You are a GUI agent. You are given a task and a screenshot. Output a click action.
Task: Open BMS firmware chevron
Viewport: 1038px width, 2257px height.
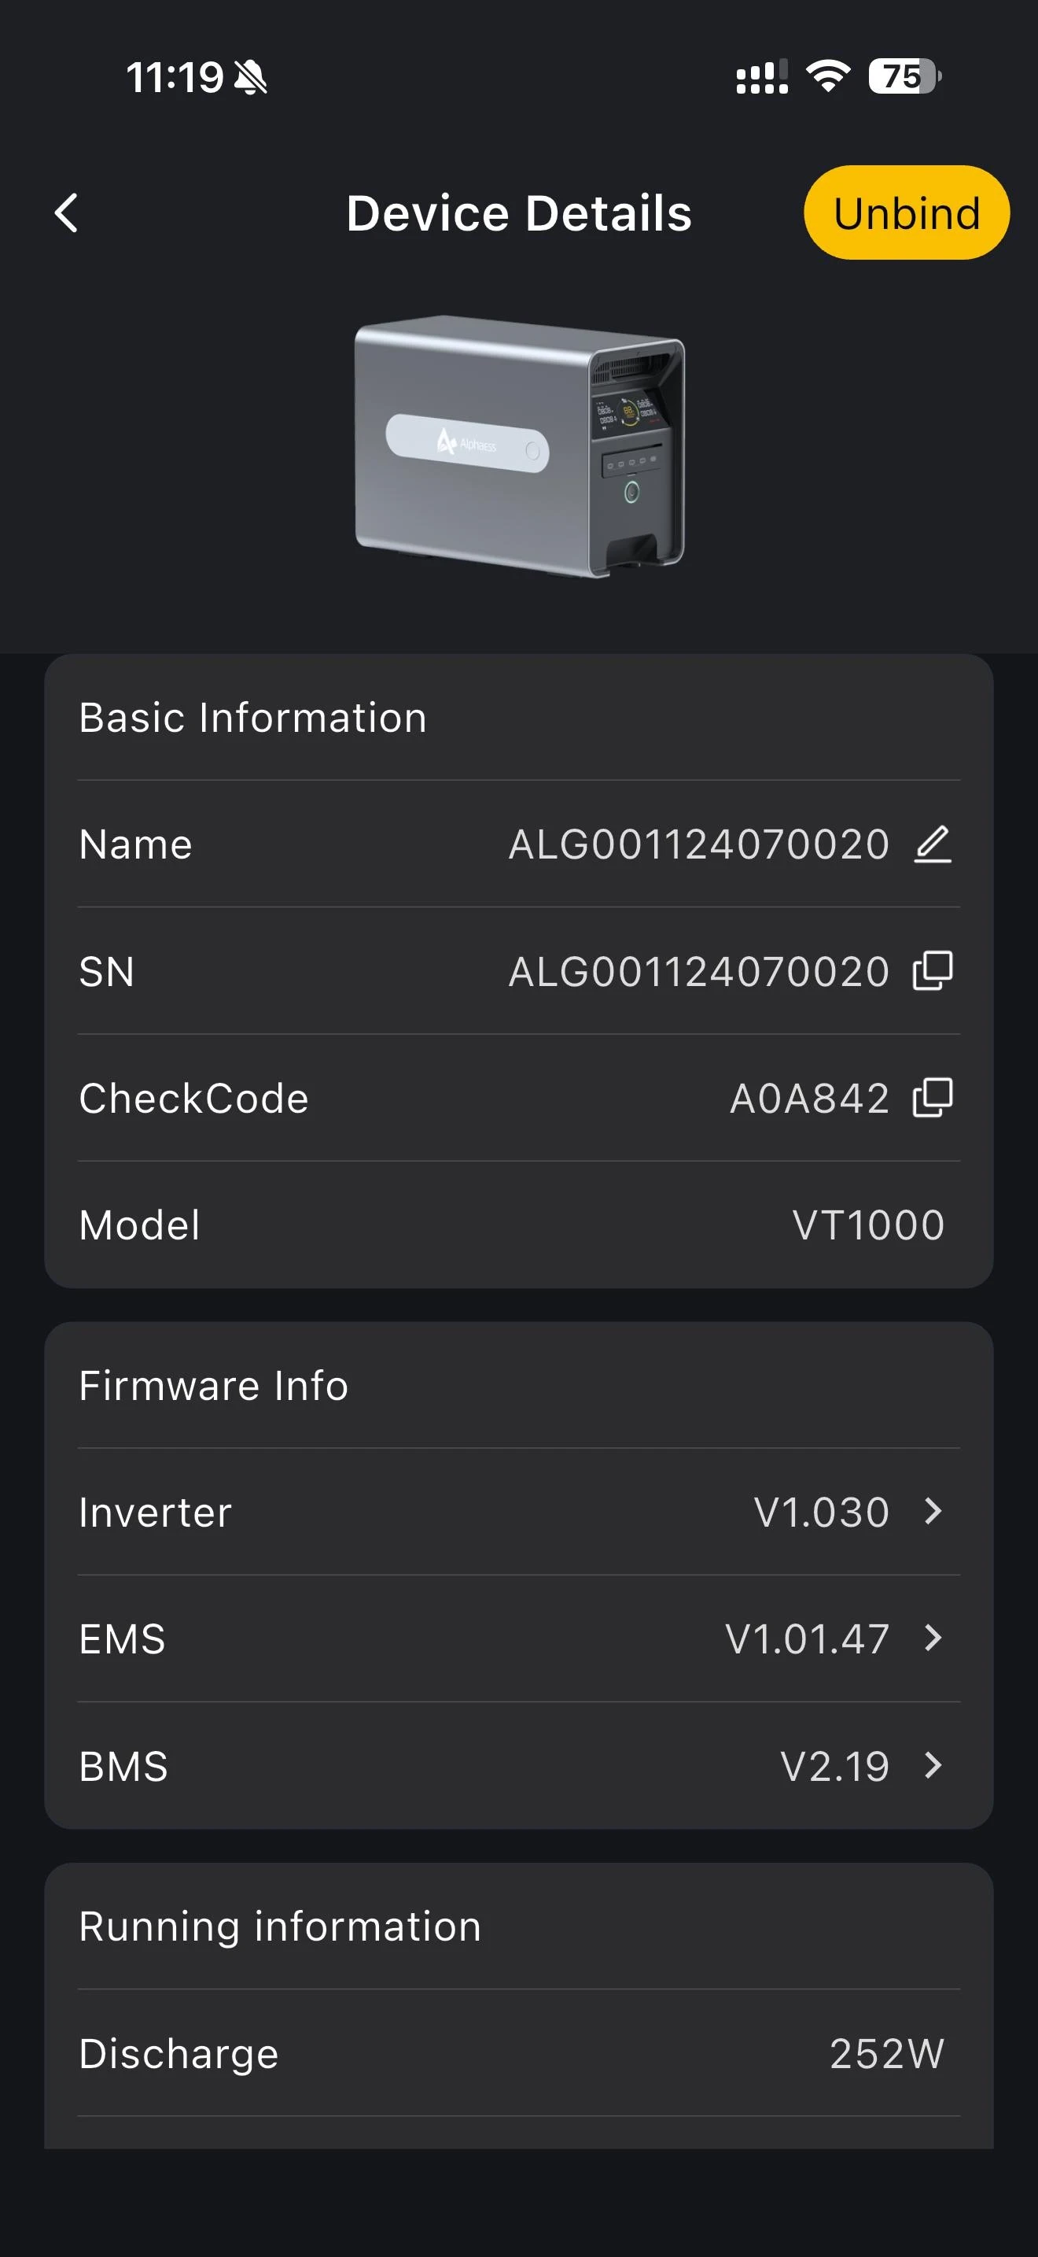click(934, 1764)
